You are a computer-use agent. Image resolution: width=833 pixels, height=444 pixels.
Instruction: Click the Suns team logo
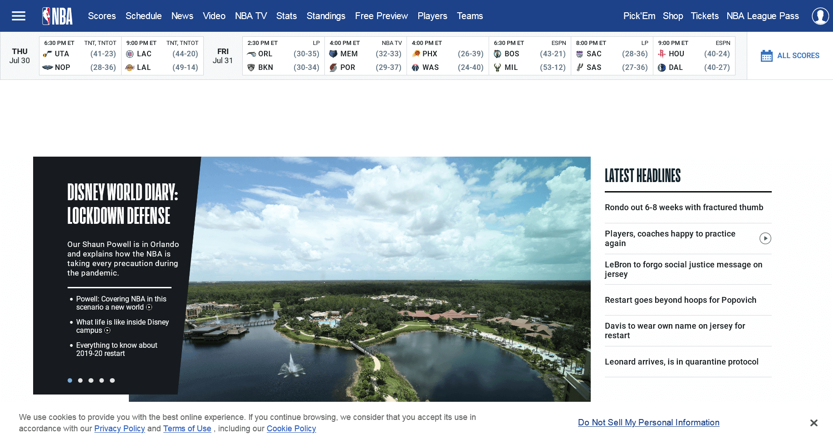[x=416, y=54]
